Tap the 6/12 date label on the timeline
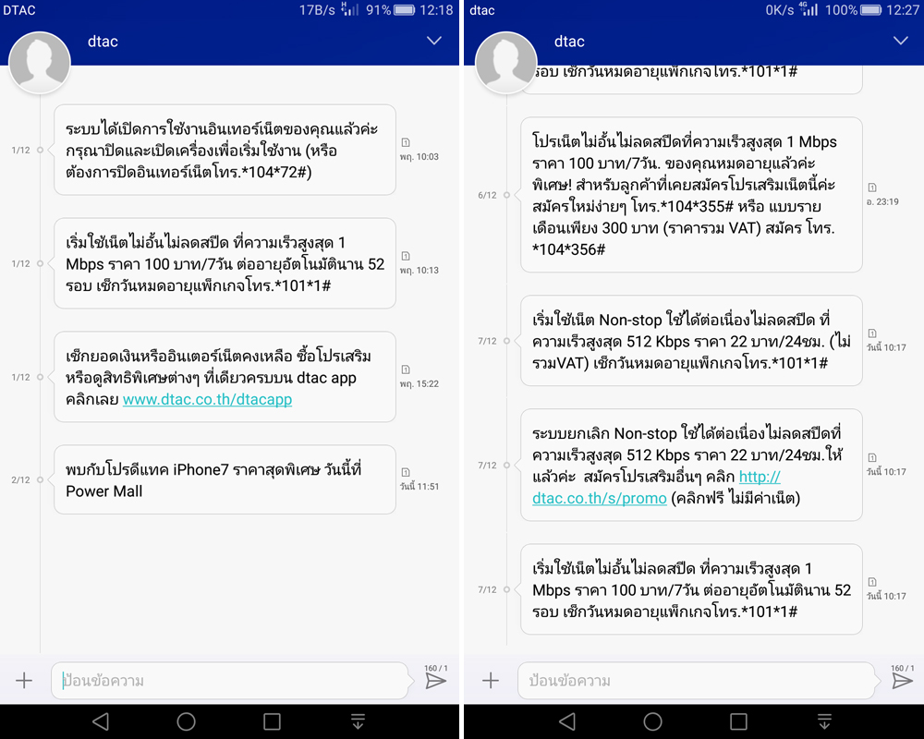Screen dimensions: 924x739 tap(487, 195)
